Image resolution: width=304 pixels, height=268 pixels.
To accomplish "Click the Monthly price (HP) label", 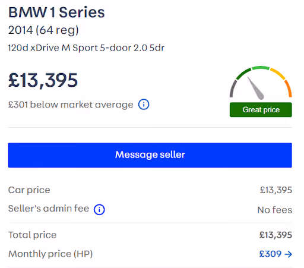I will (x=50, y=254).
